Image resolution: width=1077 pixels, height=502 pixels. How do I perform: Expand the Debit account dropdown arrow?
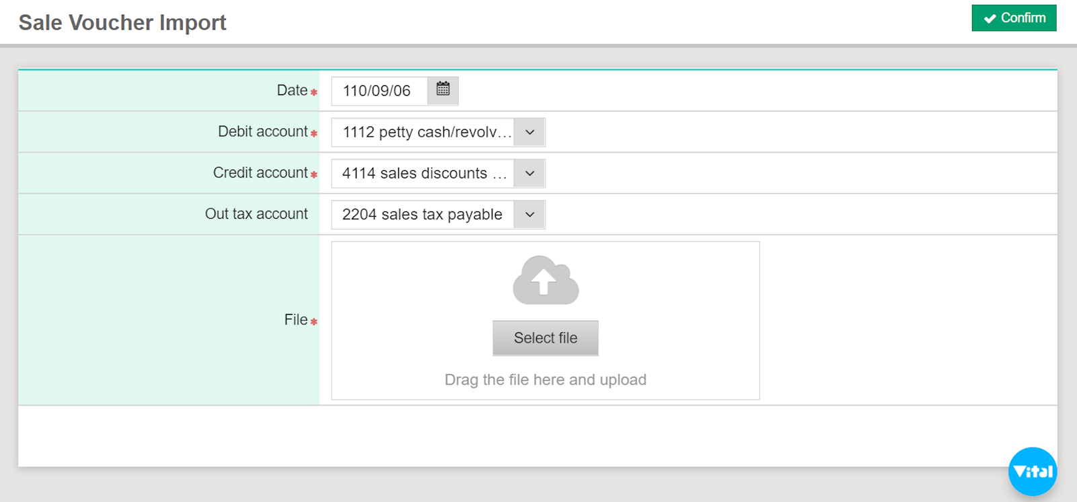[529, 133]
